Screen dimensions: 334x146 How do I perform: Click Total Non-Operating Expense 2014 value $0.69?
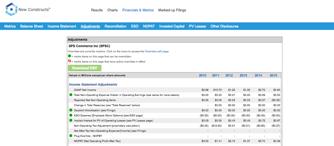(x=261, y=95)
